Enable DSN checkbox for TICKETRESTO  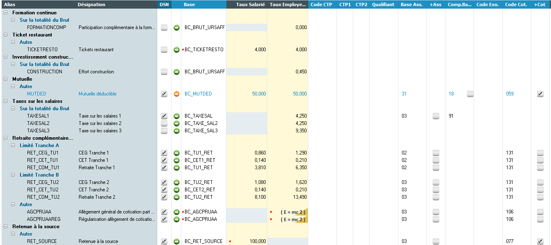pyautogui.click(x=164, y=50)
